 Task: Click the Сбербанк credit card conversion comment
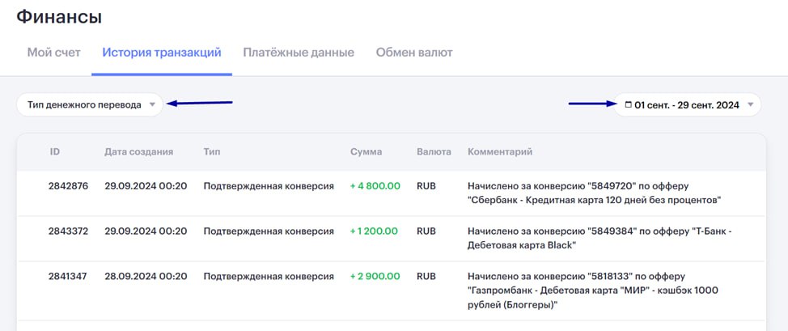click(594, 193)
